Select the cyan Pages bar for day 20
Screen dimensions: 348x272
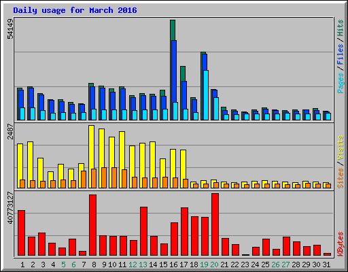click(x=216, y=109)
